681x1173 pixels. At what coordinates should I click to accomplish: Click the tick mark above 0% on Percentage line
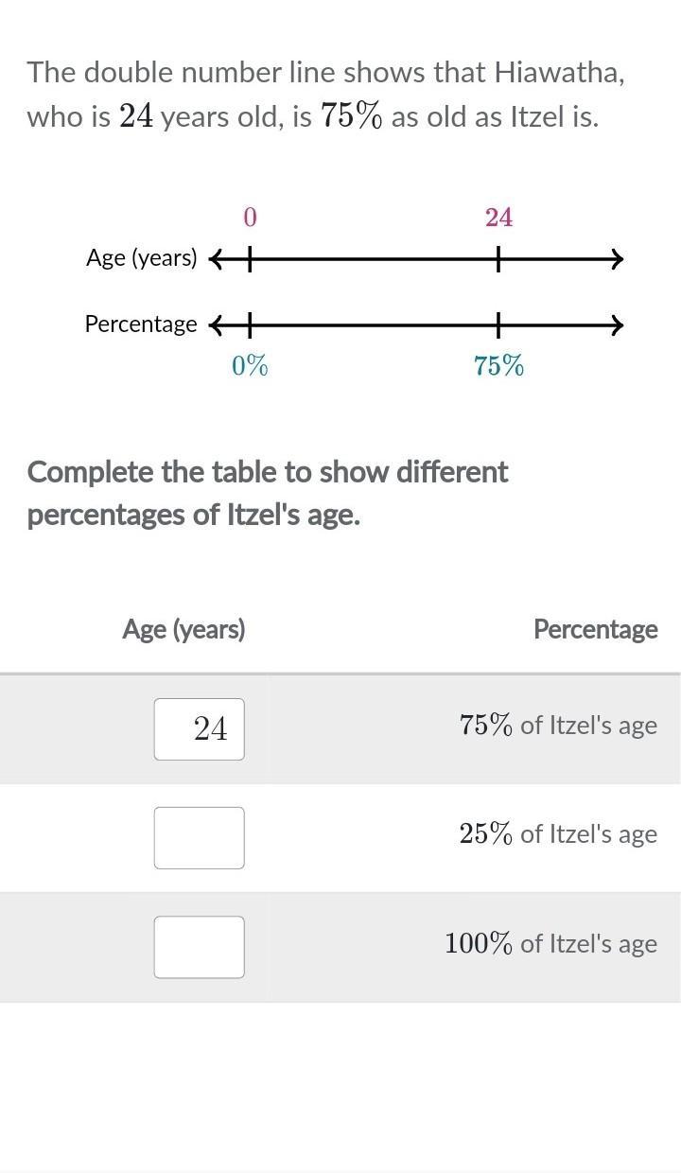(250, 325)
